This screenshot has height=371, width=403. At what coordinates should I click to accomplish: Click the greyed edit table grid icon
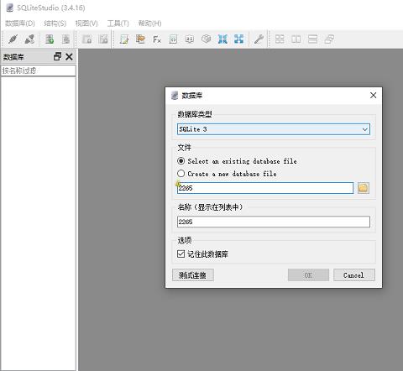point(103,39)
